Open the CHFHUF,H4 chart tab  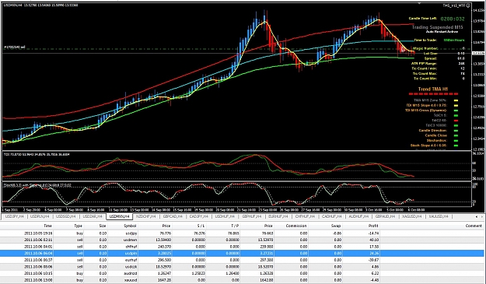pyautogui.click(x=305, y=216)
